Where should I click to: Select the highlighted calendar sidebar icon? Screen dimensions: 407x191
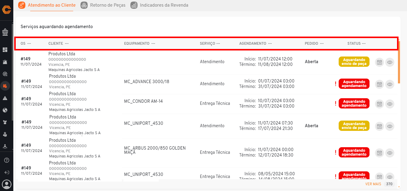(5, 86)
